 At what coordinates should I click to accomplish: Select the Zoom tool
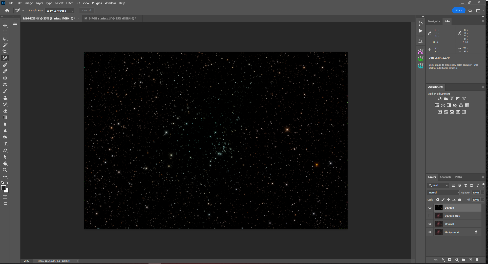tap(5, 170)
